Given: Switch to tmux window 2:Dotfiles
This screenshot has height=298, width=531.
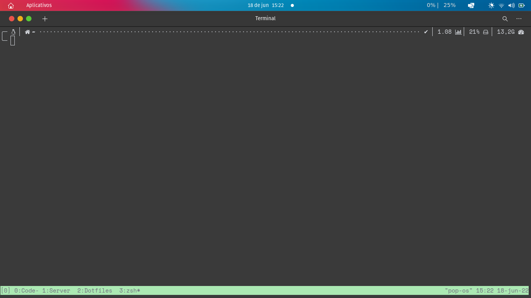Looking at the screenshot, I should pyautogui.click(x=94, y=291).
